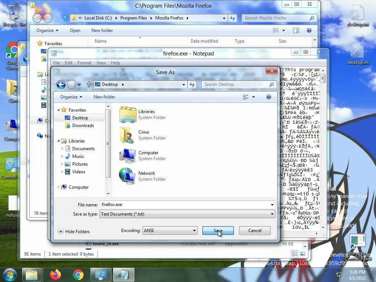Open Notepad View menu
Screen dimensions: 376x282
coord(101,62)
